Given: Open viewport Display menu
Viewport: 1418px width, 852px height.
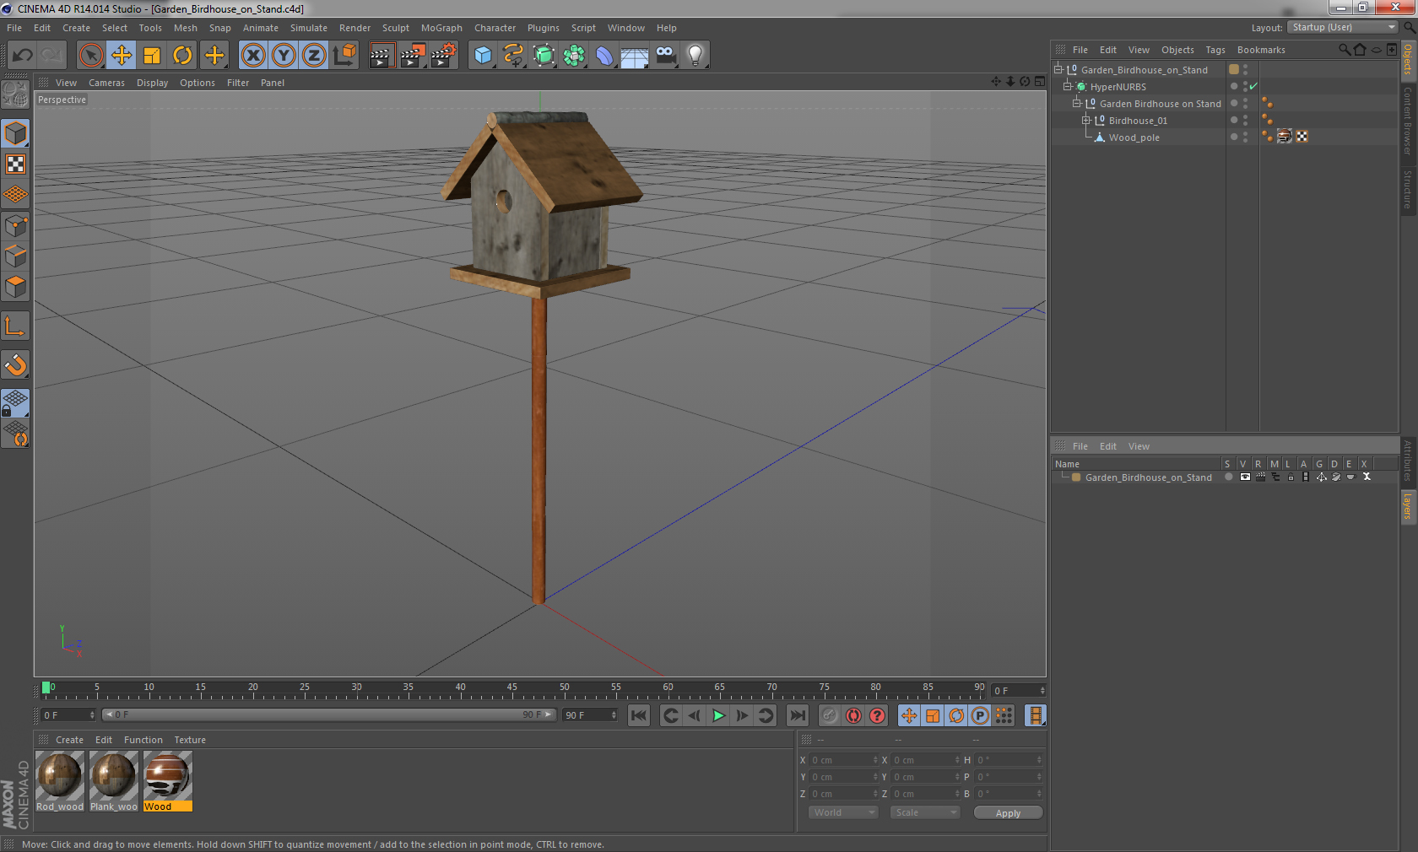Looking at the screenshot, I should 152,83.
